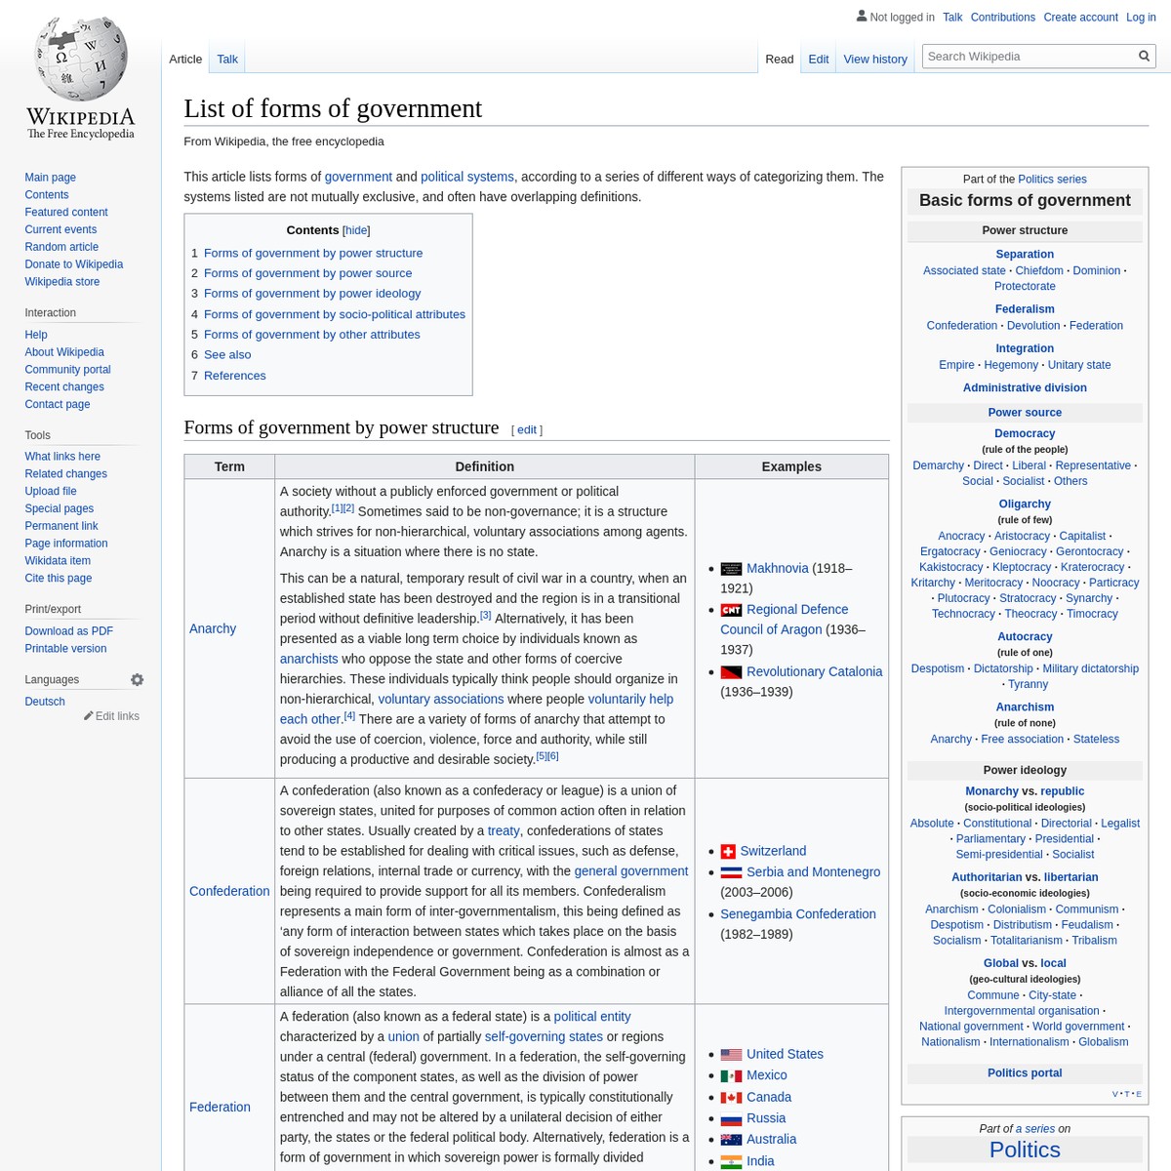The width and height of the screenshot is (1171, 1171).
Task: Click the United States flag icon
Action: coord(731,1055)
